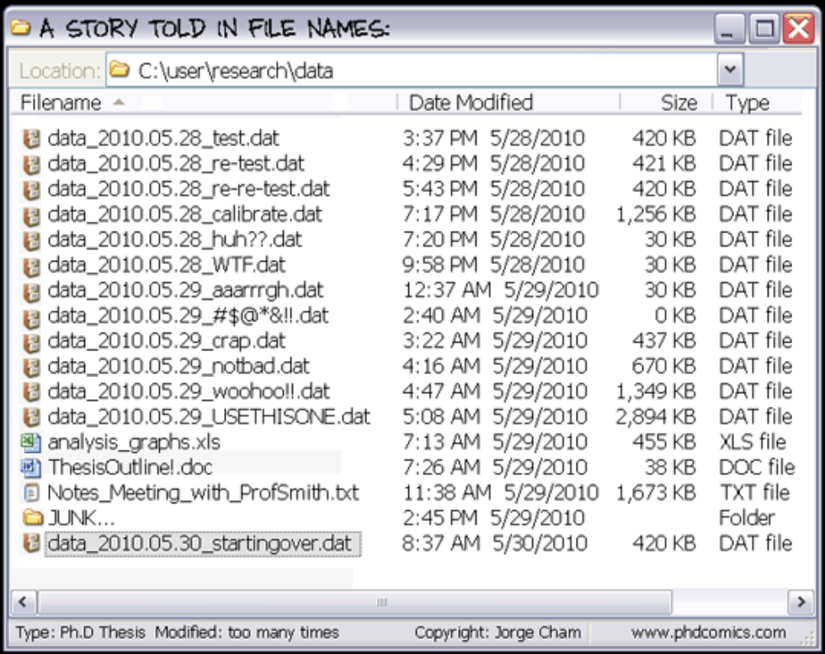Click the text file icon of Notes_Meeting_with_ProfSmith.txt
This screenshot has height=654, width=825.
(x=32, y=493)
